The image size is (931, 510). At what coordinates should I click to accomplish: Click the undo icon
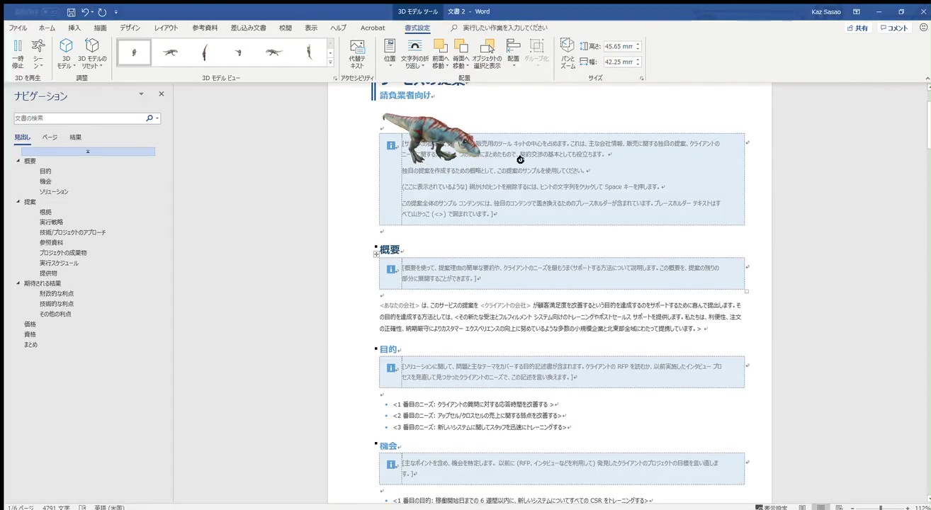[x=85, y=12]
